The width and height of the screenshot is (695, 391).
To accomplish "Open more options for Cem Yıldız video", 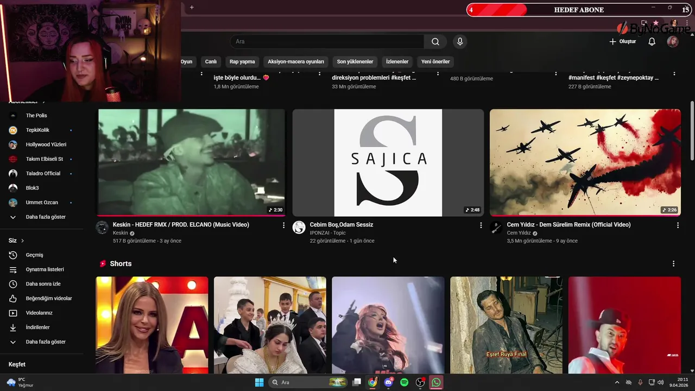I will pyautogui.click(x=678, y=225).
